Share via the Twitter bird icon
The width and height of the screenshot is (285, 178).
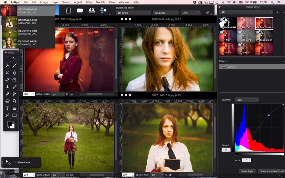coord(207,13)
